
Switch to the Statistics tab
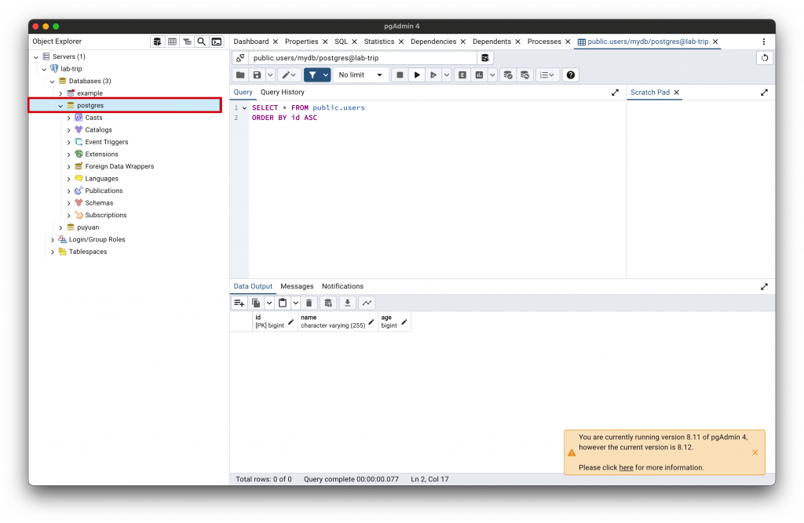pos(379,42)
